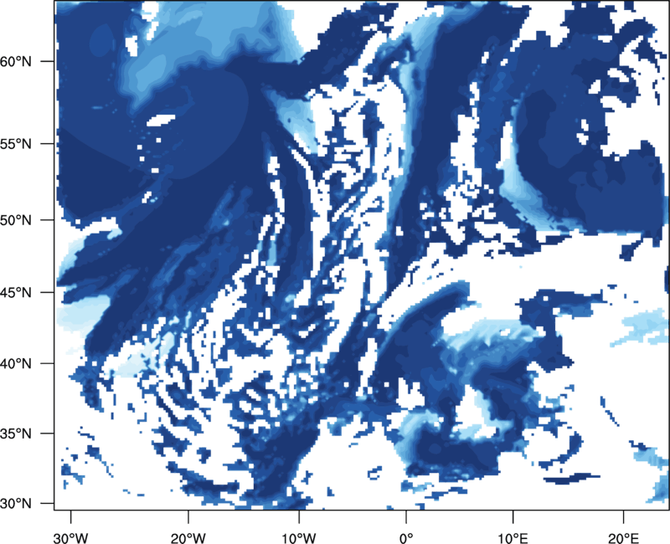
Task: Click the 10°E longitude label
Action: point(513,538)
